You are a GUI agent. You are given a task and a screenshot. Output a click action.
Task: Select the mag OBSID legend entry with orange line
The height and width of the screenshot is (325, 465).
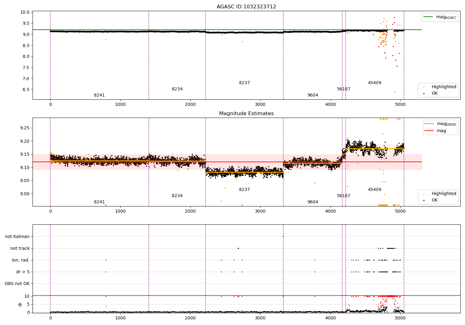tap(440, 124)
